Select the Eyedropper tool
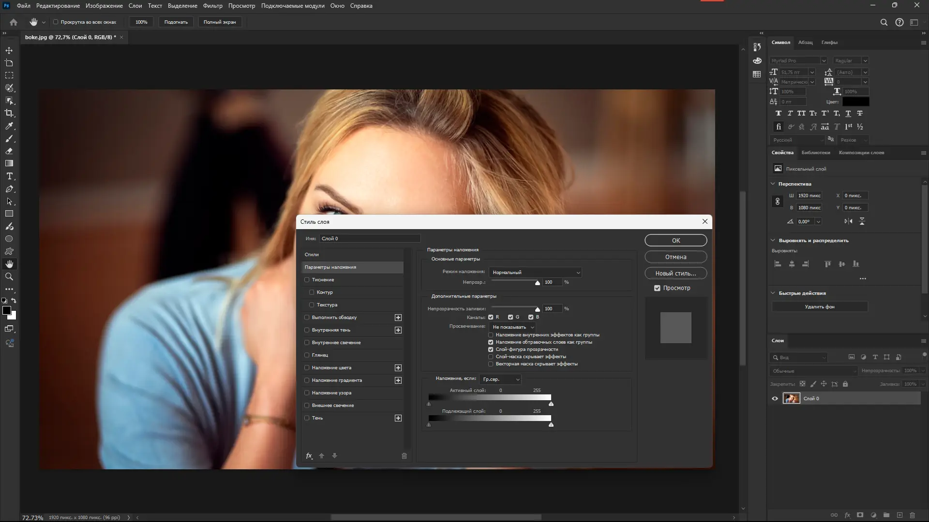The width and height of the screenshot is (929, 522). coord(9,126)
